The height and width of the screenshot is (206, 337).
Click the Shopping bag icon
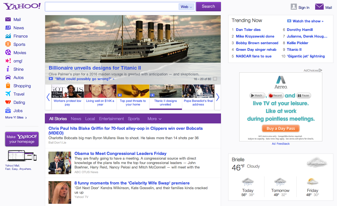pyautogui.click(x=8, y=86)
